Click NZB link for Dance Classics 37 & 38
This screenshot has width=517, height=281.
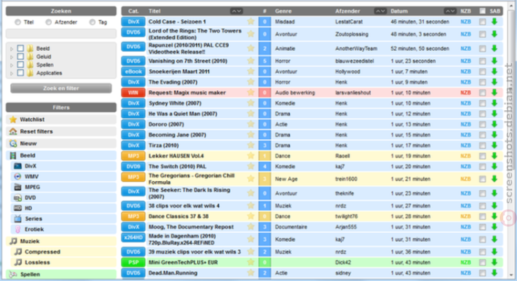465,216
